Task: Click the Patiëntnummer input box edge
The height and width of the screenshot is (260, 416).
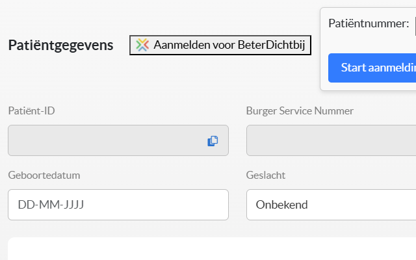Action: (414, 25)
